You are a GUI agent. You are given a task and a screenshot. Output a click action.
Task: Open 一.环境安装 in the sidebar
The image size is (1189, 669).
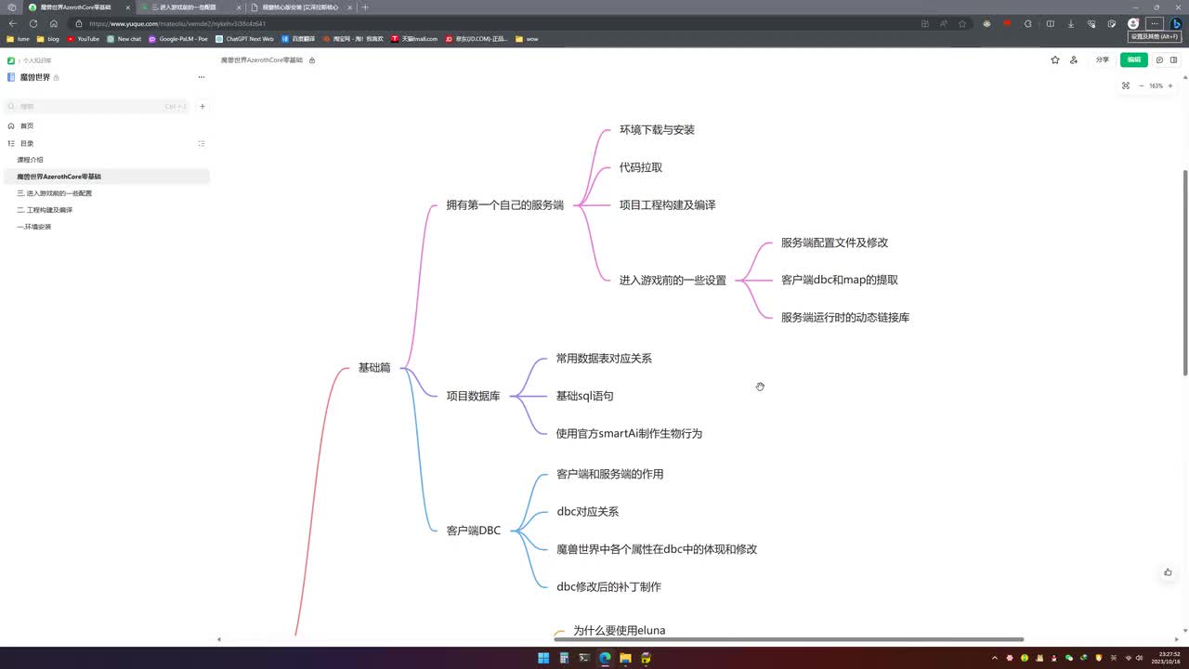click(34, 227)
